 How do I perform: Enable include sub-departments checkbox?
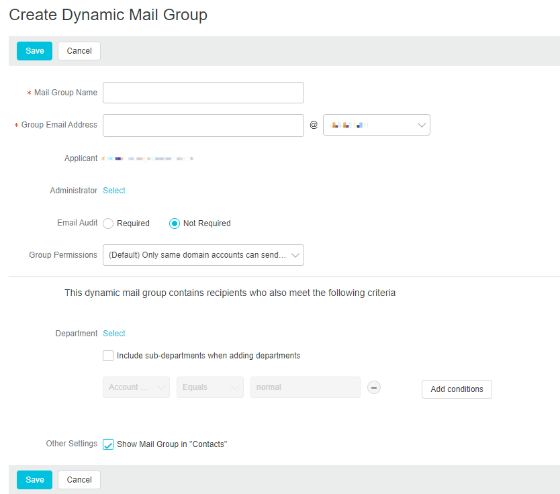(x=108, y=356)
